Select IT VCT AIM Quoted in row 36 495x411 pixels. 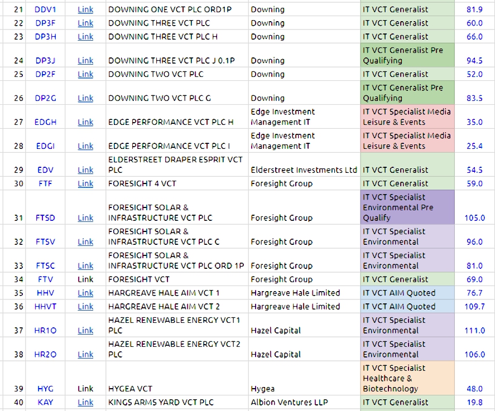click(407, 307)
